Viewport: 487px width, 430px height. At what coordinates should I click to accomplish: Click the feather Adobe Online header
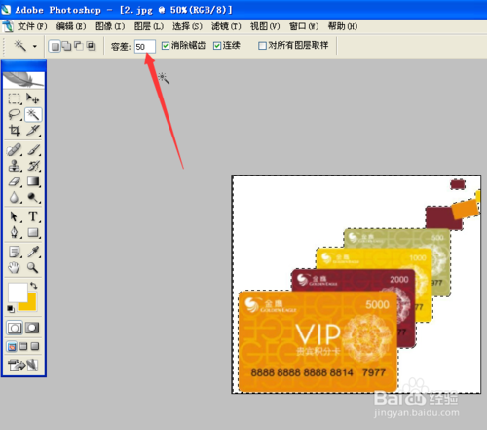[23, 80]
